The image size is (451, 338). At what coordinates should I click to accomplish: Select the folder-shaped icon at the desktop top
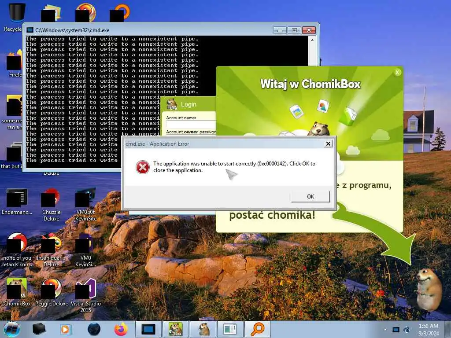tap(52, 13)
